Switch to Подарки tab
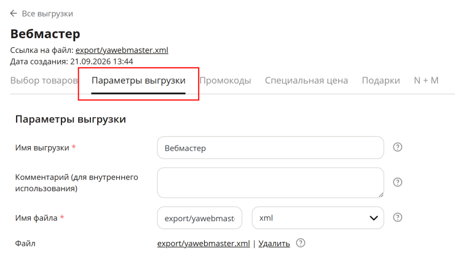Screen dimensions: 455x258 [x=381, y=80]
